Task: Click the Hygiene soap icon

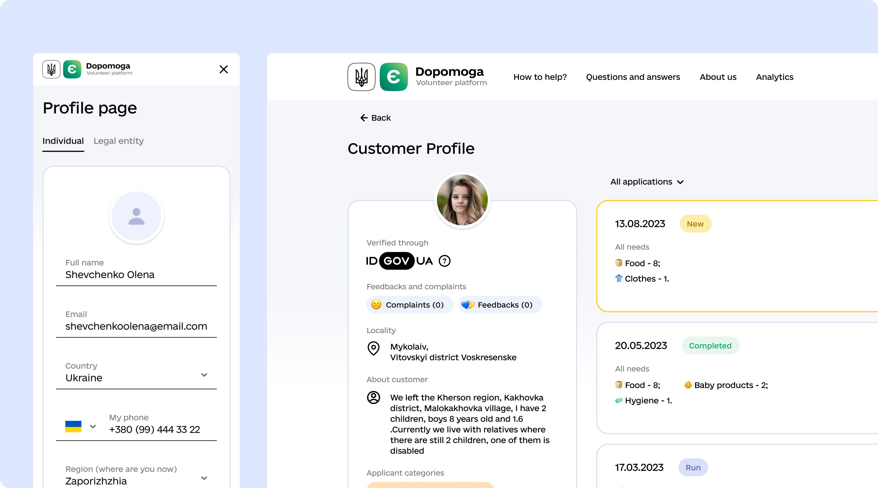Action: tap(619, 400)
